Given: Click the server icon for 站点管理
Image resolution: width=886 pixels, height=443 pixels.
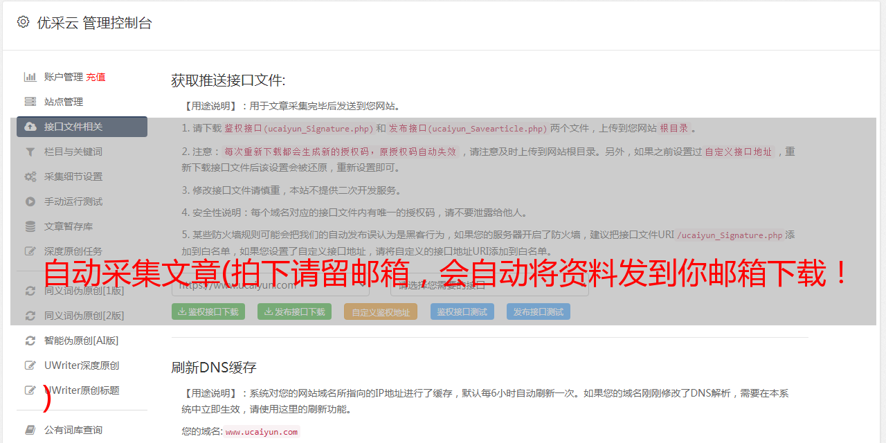Looking at the screenshot, I should tap(30, 102).
